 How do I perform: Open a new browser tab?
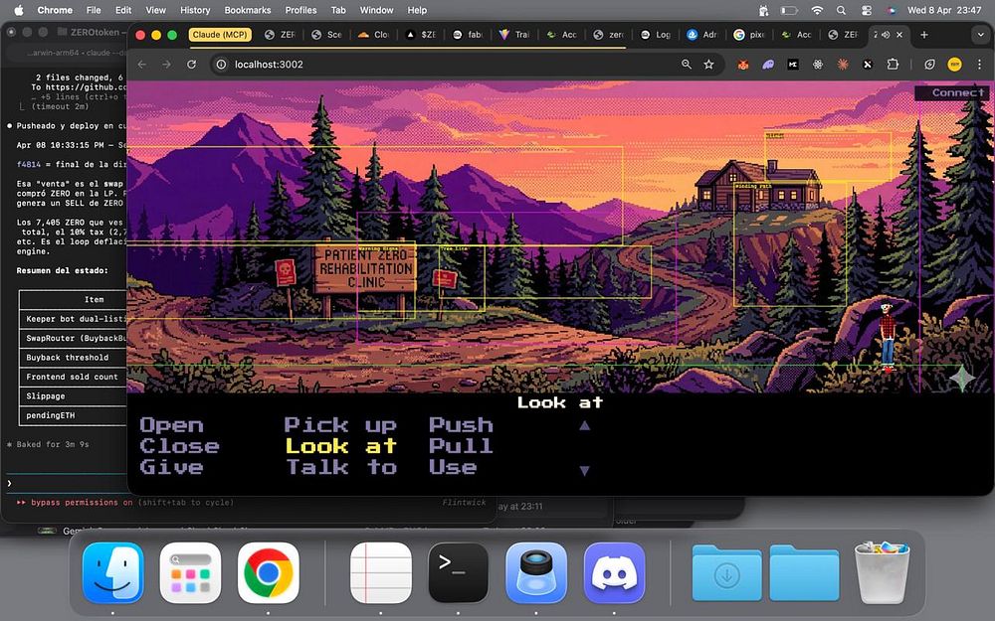click(x=924, y=35)
